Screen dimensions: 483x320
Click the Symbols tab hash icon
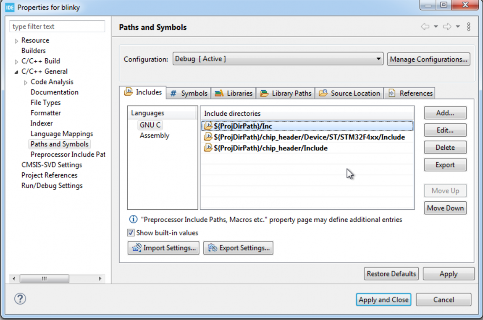173,93
